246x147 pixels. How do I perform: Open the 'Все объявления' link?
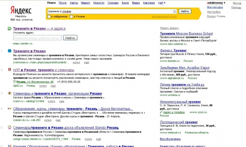[170, 139]
